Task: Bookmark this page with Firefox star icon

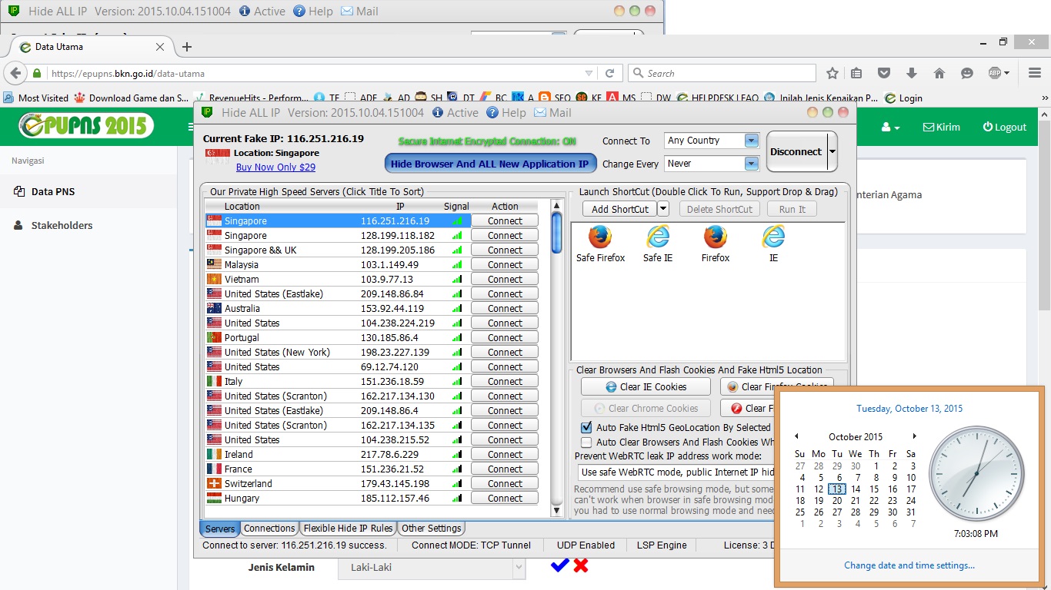Action: click(832, 73)
